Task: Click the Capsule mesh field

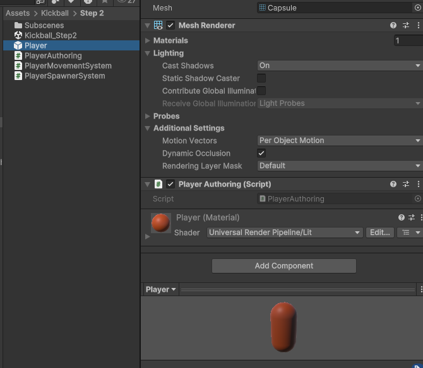Action: (335, 8)
